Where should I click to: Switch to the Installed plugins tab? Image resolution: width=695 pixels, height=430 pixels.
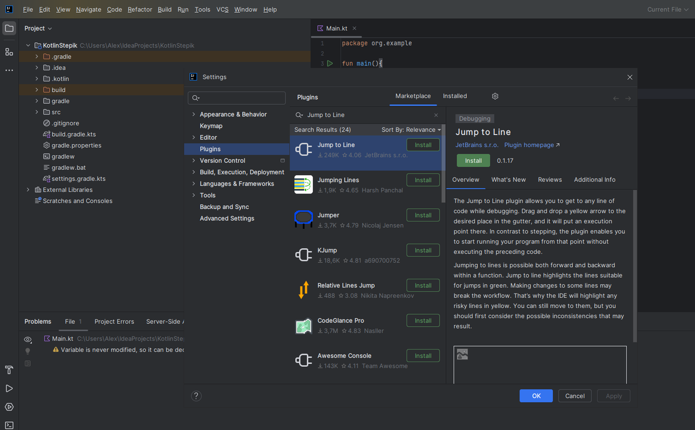pyautogui.click(x=455, y=96)
